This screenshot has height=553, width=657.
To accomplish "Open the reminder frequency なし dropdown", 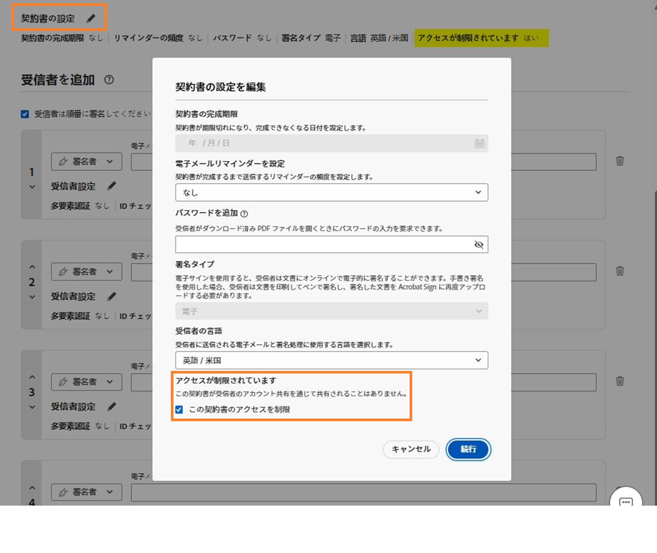I will pyautogui.click(x=331, y=192).
